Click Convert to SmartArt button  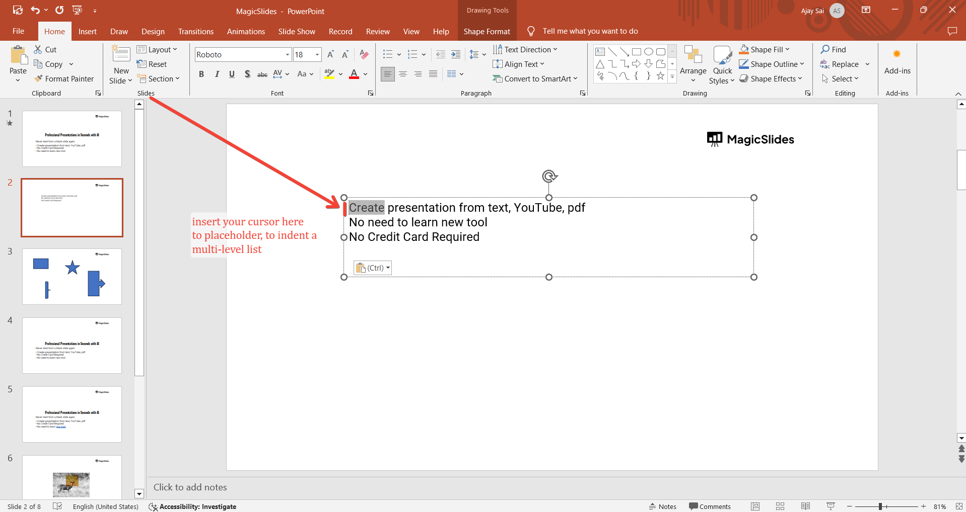(535, 79)
